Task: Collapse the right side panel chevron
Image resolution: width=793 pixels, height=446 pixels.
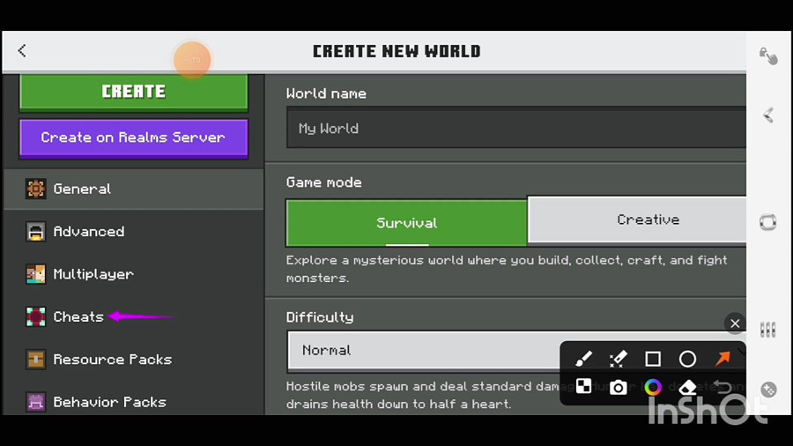Action: (x=768, y=115)
